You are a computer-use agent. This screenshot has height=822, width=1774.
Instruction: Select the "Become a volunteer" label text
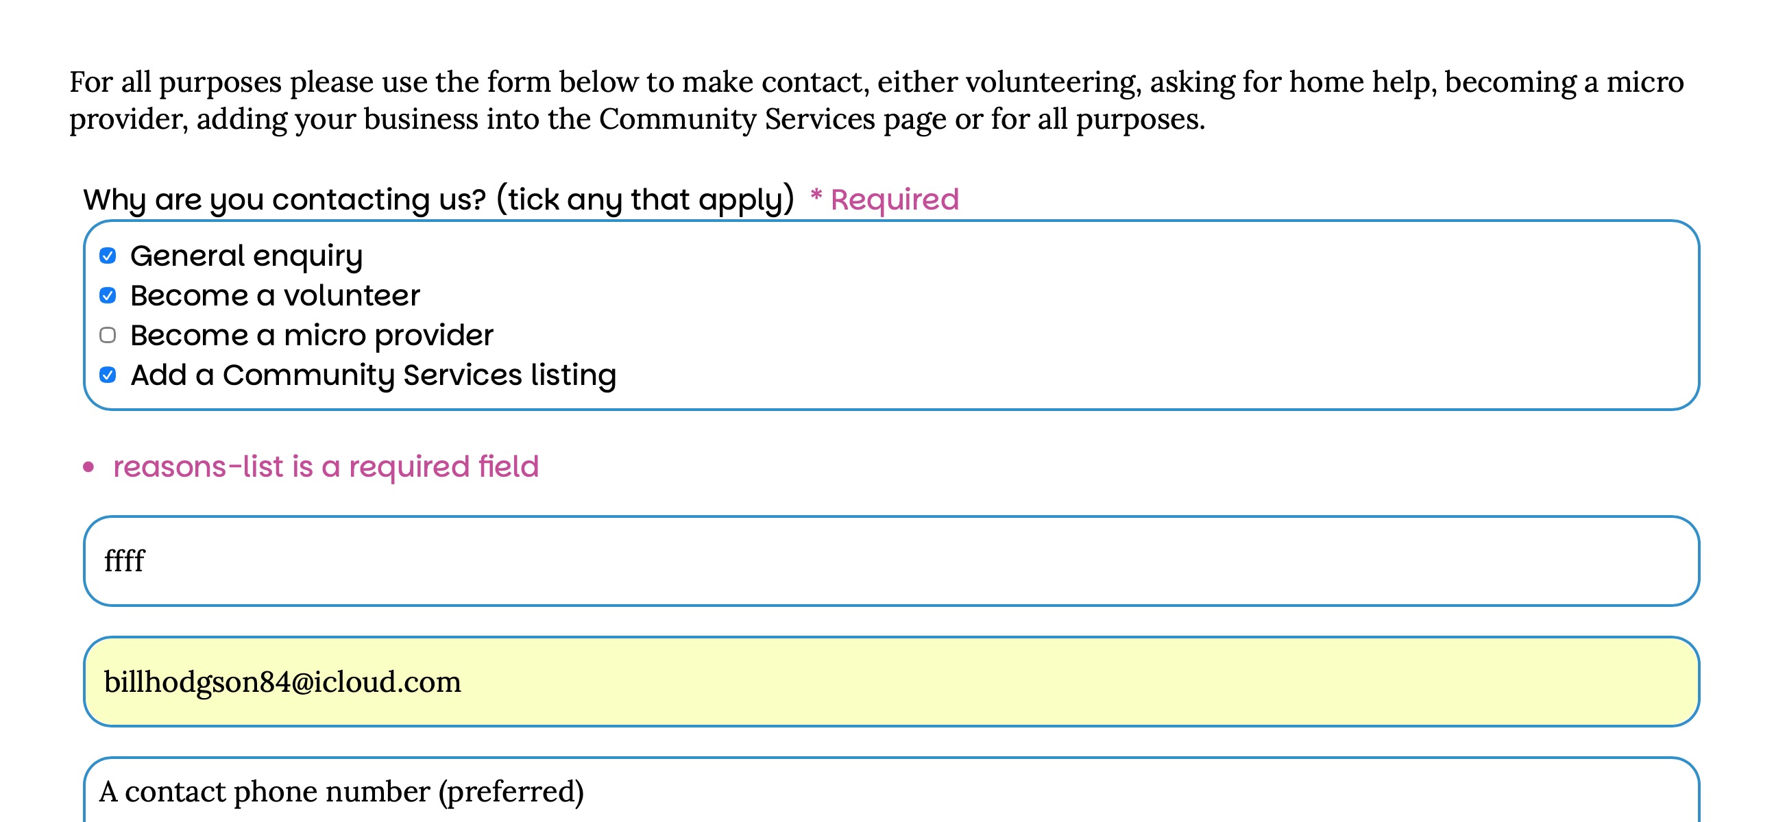(275, 296)
